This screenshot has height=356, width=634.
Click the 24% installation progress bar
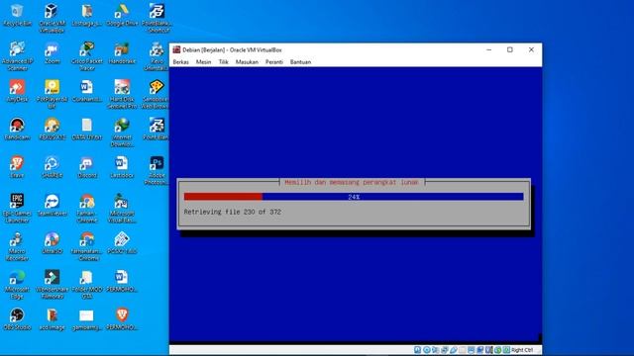[x=354, y=197]
